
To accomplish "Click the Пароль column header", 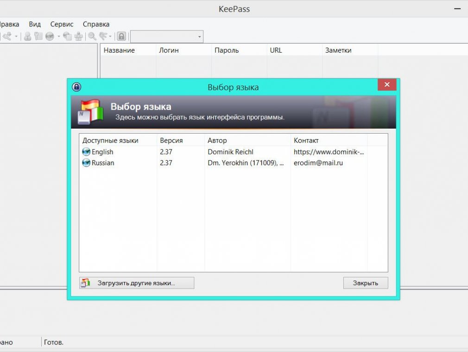I will (239, 50).
